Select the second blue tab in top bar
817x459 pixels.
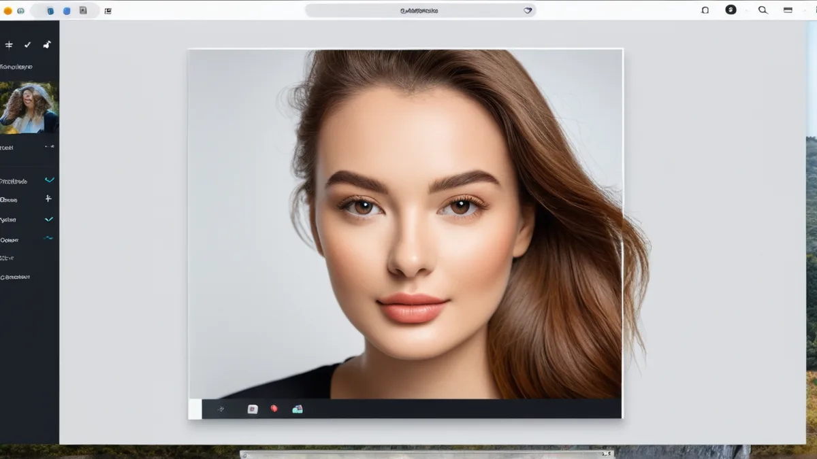coord(67,11)
